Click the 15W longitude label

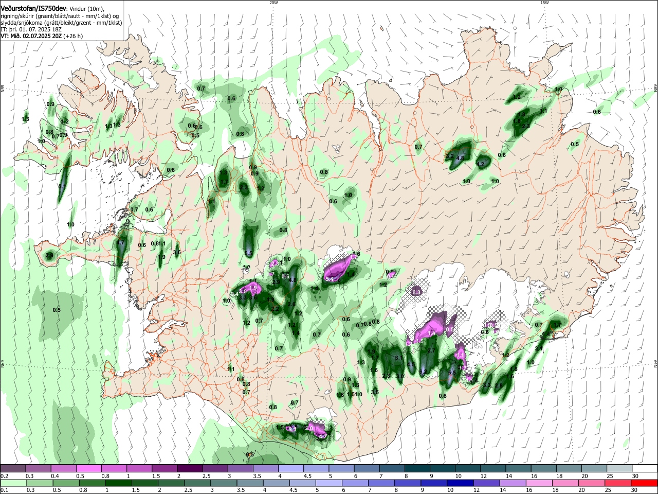[544, 3]
